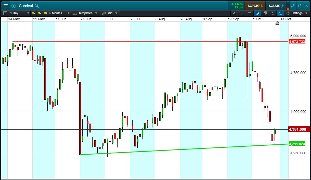Toggle the crosshair grid cursor
This screenshot has width=311, height=180.
(257, 13)
